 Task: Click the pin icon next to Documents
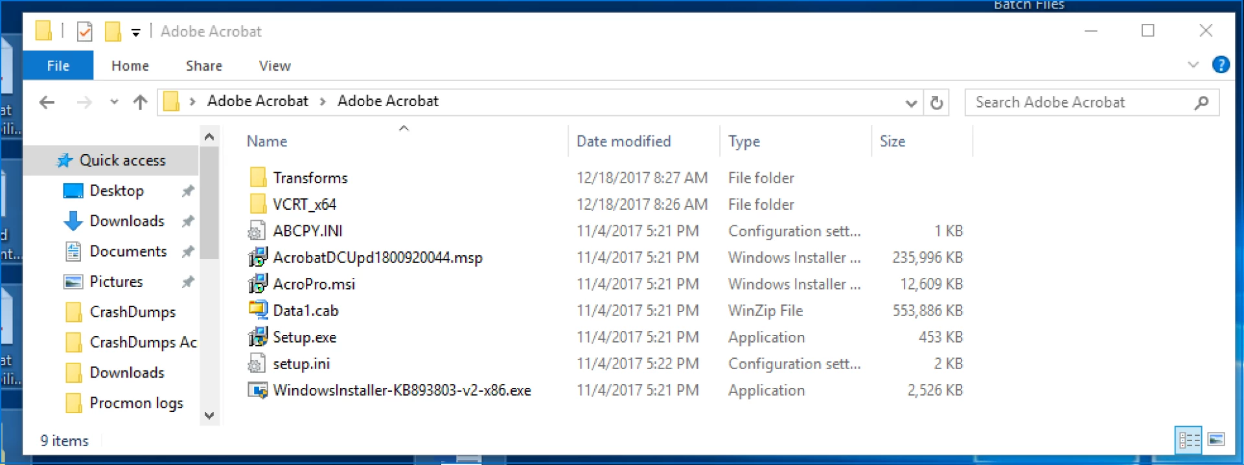click(x=187, y=251)
